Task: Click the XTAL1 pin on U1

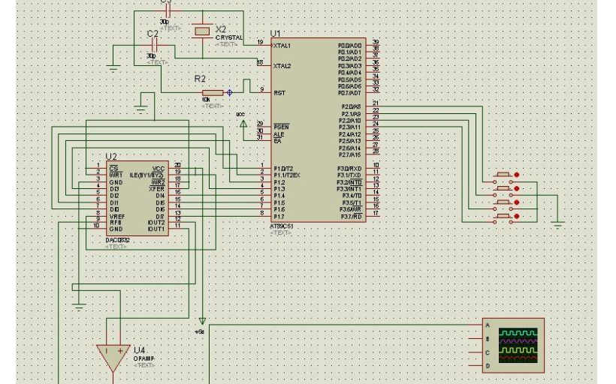Action: coord(282,46)
